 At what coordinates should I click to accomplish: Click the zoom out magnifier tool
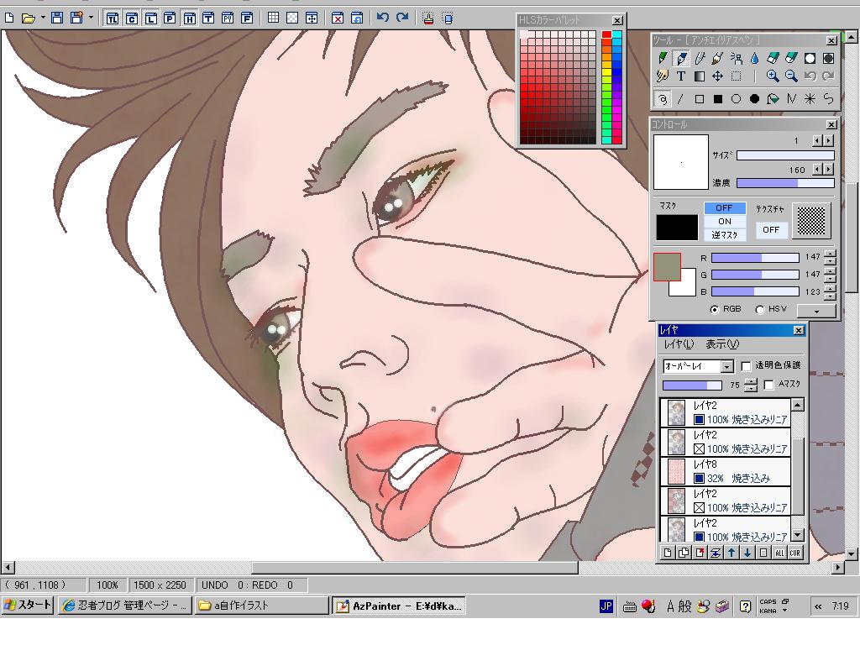point(791,76)
